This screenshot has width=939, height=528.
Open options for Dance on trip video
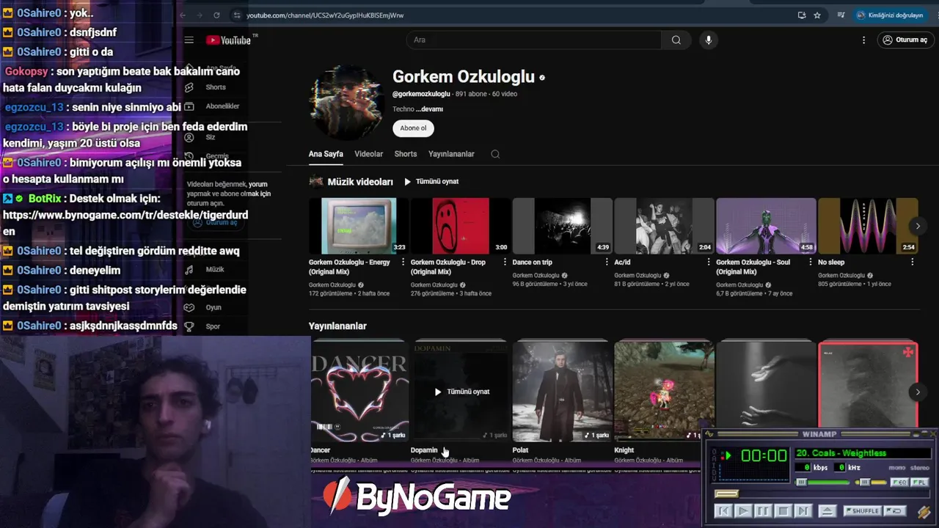click(607, 262)
